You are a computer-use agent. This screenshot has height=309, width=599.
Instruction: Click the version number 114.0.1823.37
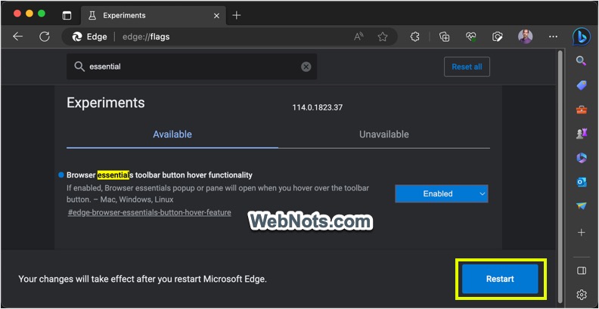318,107
